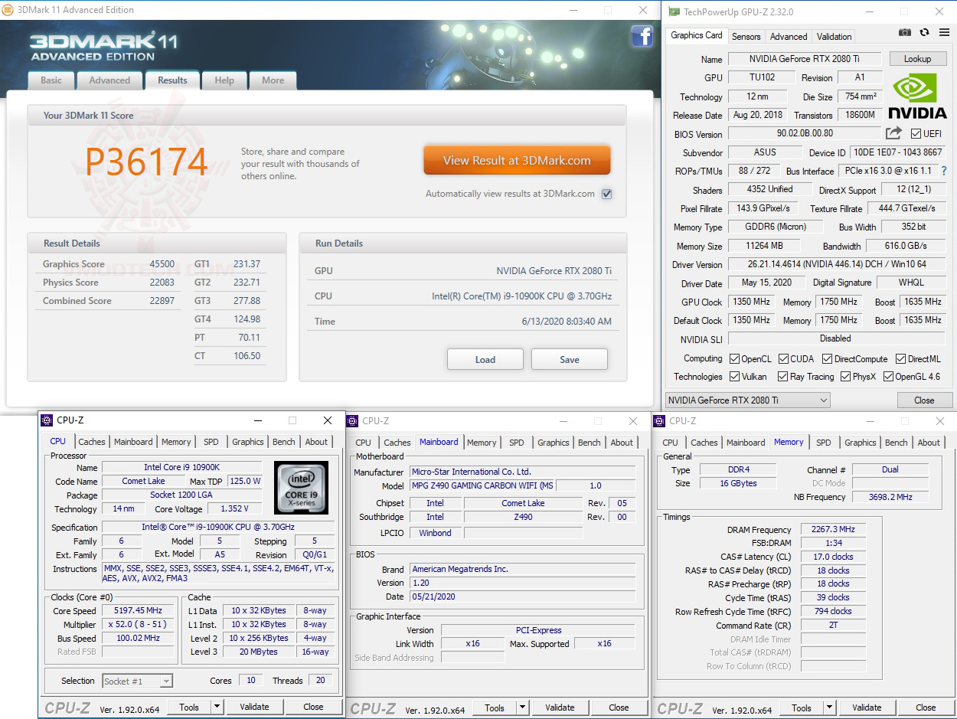Expand Tools dropdown arrow in CPU window
This screenshot has height=719, width=957.
pos(217,707)
